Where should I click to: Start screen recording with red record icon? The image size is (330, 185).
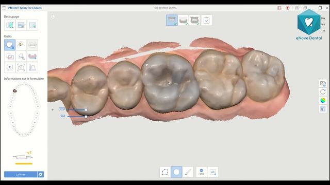coord(288,8)
